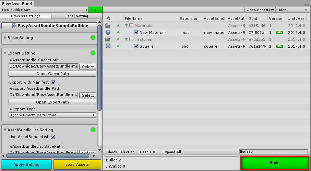Image resolution: width=311 pixels, height=171 pixels.
Task: Click the settings panel horizontal scrollbar thumb
Action: [x=48, y=156]
